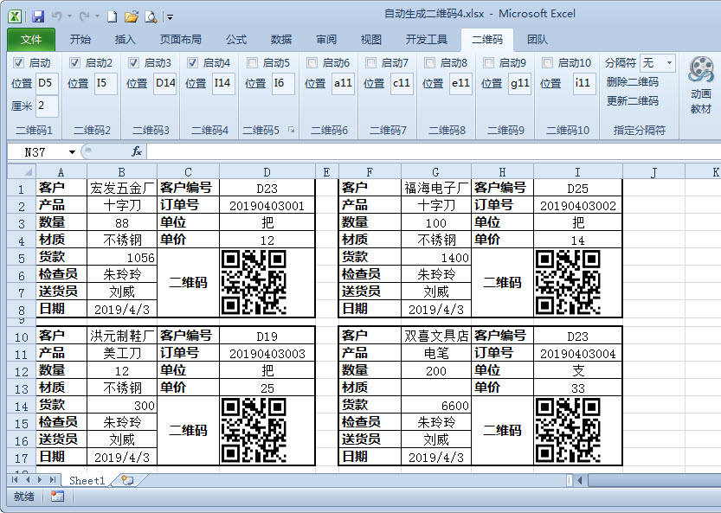The image size is (721, 513).
Task: Select the QR code image in I14
Action: 569,430
